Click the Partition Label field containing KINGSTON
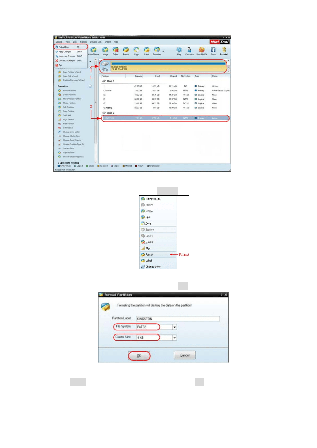 [178, 319]
